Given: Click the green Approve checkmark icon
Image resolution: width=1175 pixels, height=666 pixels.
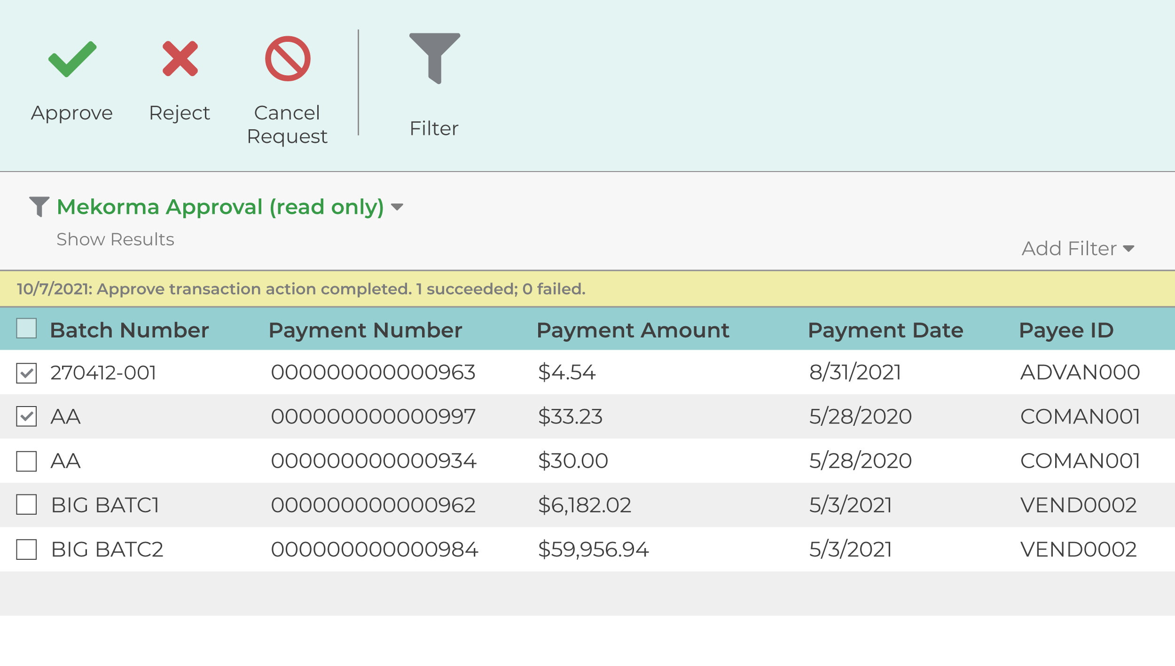Looking at the screenshot, I should (x=72, y=59).
